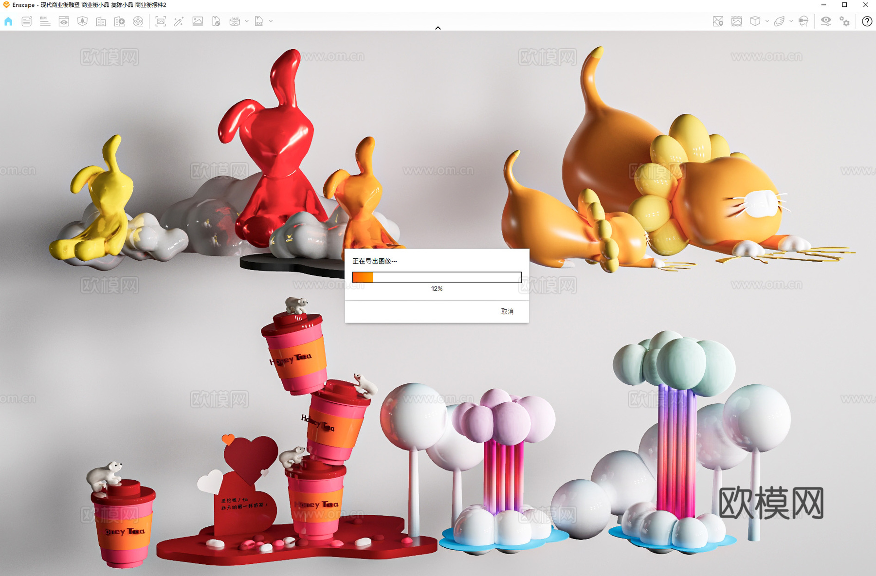This screenshot has height=576, width=876.
Task: Toggle the VR headset mode
Action: 803,21
